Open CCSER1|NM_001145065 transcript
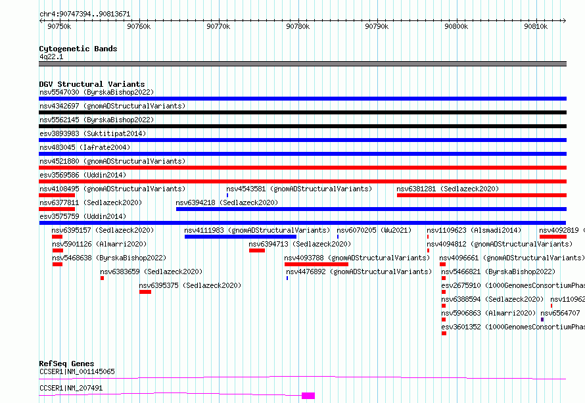 (77, 371)
